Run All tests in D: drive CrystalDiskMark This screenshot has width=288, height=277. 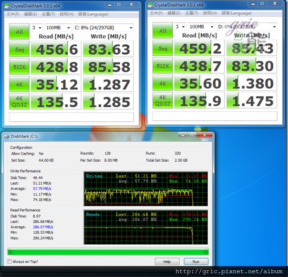[163, 30]
